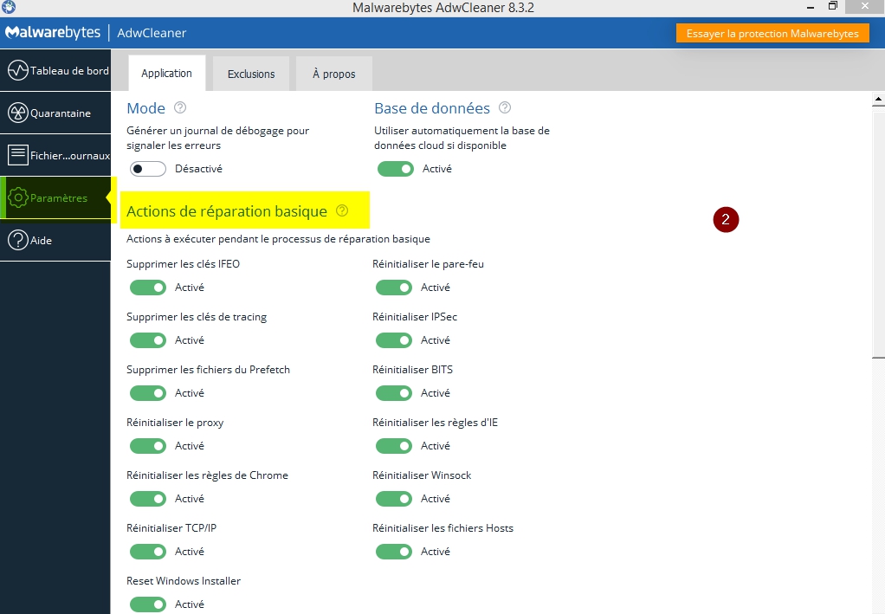The image size is (885, 614).
Task: Click the Actions de réparation basique help icon
Action: pyautogui.click(x=342, y=210)
